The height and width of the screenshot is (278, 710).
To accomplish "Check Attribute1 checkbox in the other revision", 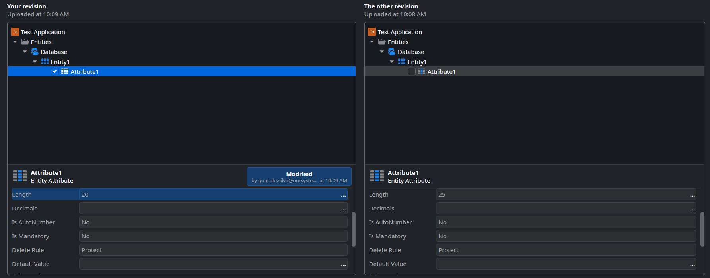I will pos(412,71).
